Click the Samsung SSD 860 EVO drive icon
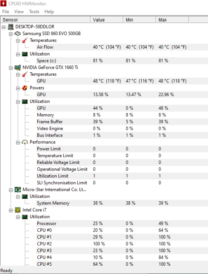Image resolution: width=208 pixels, height=274 pixels. tap(18, 33)
